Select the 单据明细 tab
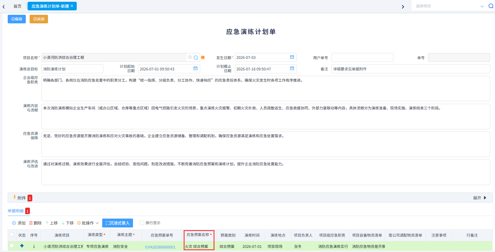The image size is (495, 252). 16,211
